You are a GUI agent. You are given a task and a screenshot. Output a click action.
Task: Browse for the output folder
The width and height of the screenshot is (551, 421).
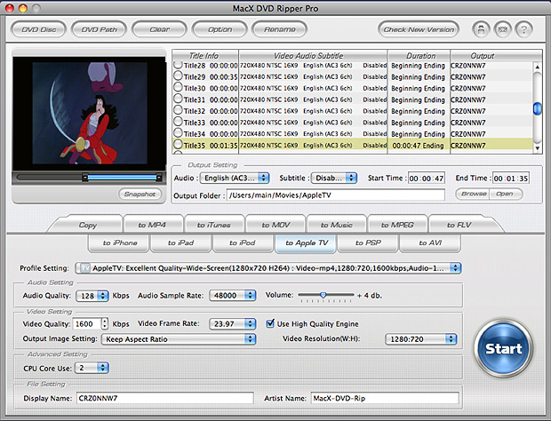[x=473, y=194]
